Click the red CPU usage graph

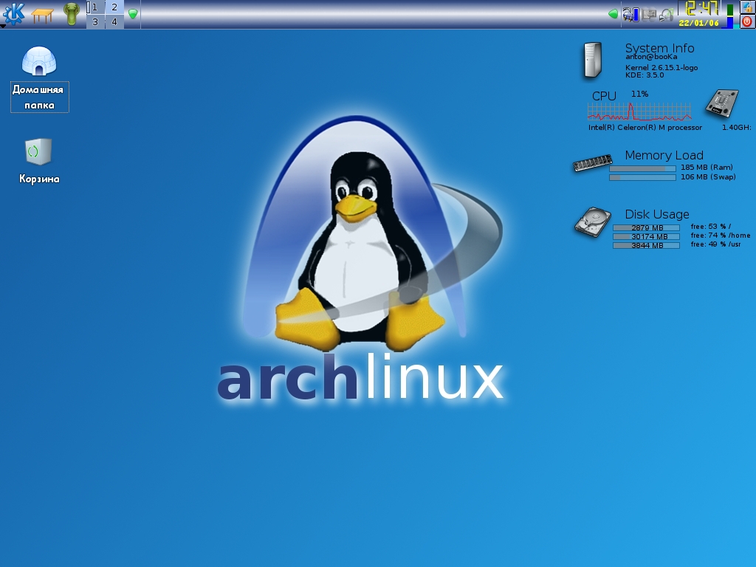[639, 112]
